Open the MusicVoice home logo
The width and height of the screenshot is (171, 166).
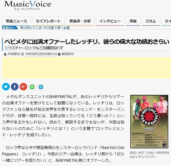pos(28,5)
